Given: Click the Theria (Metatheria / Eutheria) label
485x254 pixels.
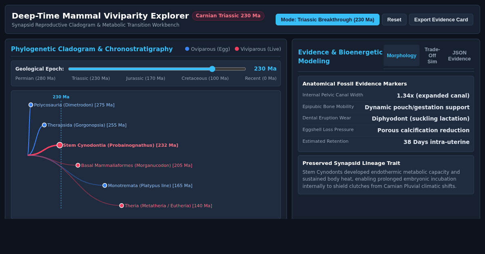Looking at the screenshot, I should tap(169, 206).
